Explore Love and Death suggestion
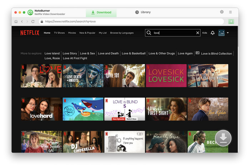This screenshot has height=168, width=250. point(109,53)
